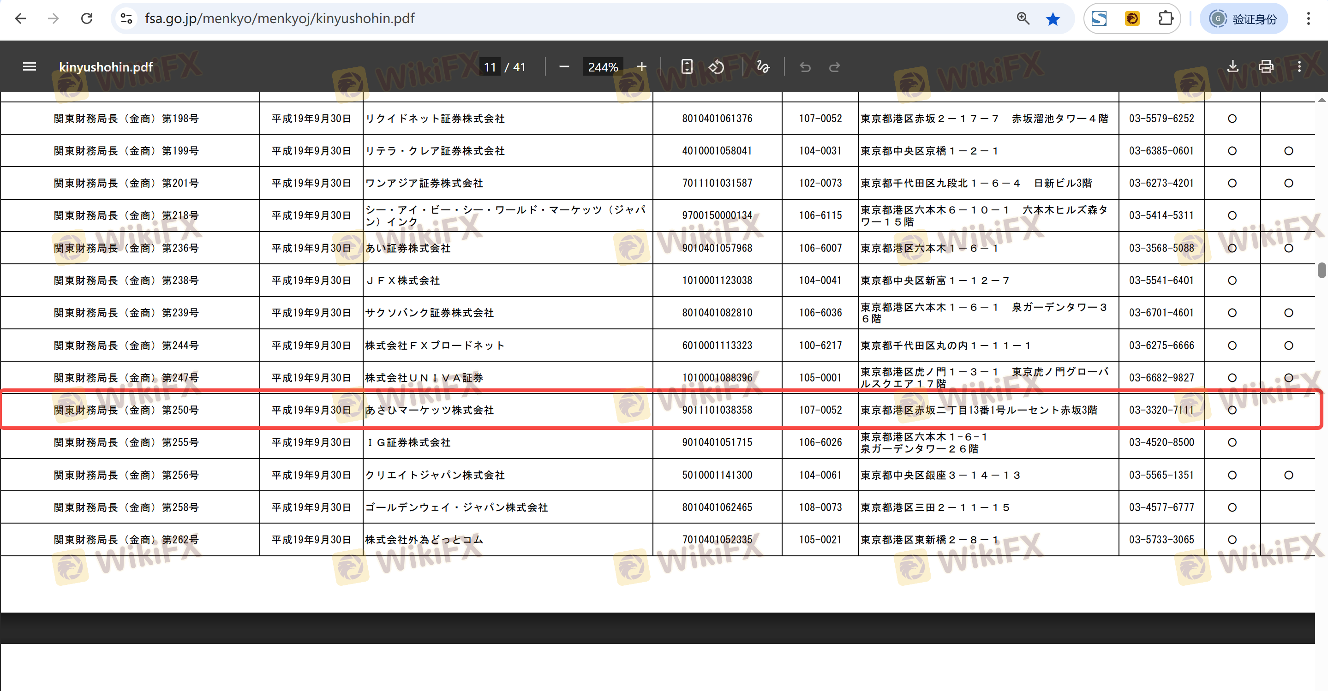Zoom out the PDF with the minus button
This screenshot has height=691, width=1328.
[564, 67]
